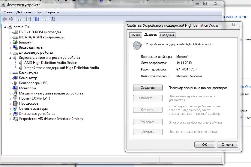Image resolution: width=251 pixels, height=167 pixels.
Task: Switch to the Сведения tab
Action: (x=167, y=35)
